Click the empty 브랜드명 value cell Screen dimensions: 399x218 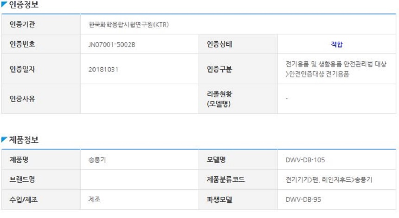[x=140, y=179]
